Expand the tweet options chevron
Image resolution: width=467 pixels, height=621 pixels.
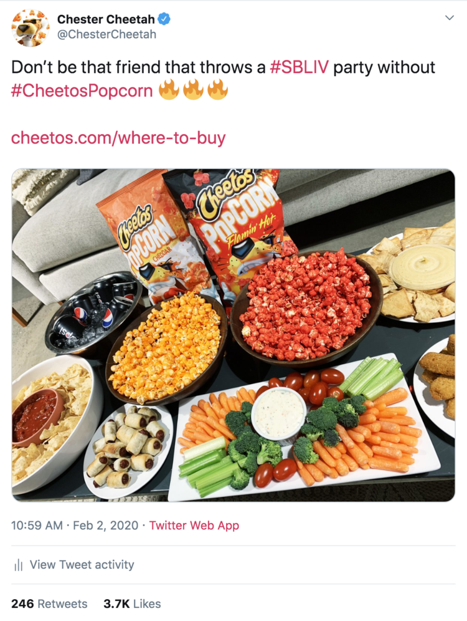click(x=449, y=18)
